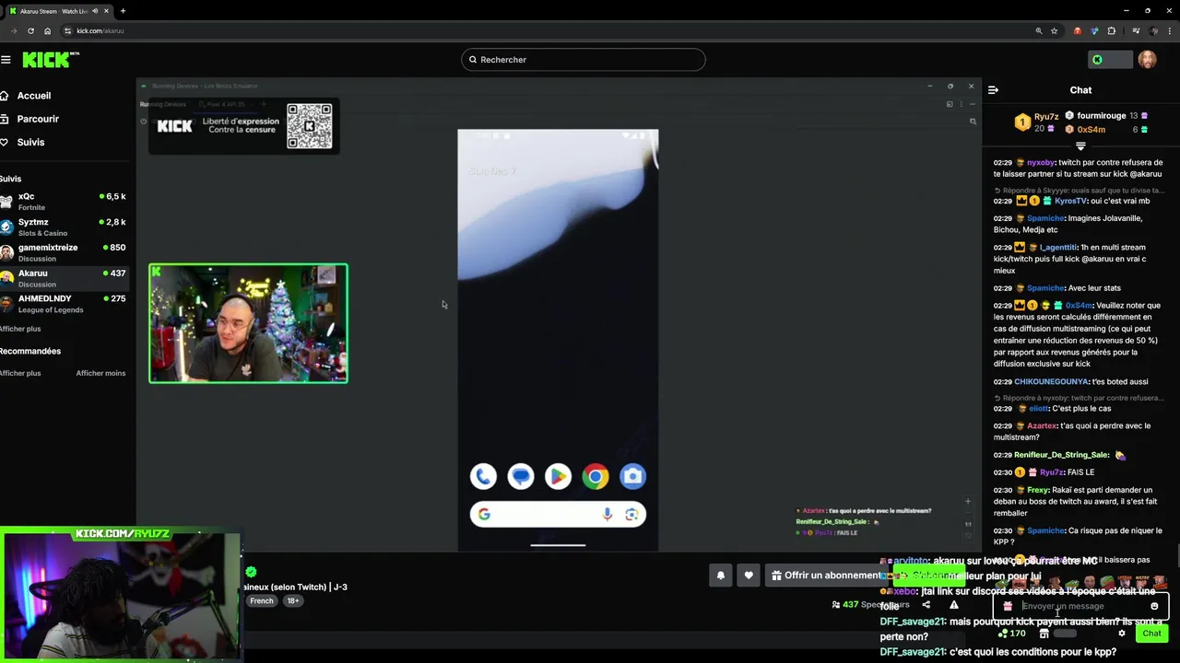Tap Google voice search microphone
This screenshot has width=1180, height=663.
point(607,515)
